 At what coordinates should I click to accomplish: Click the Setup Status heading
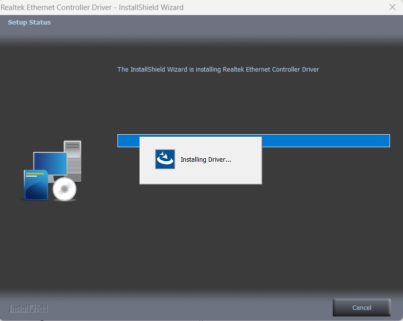click(x=29, y=23)
